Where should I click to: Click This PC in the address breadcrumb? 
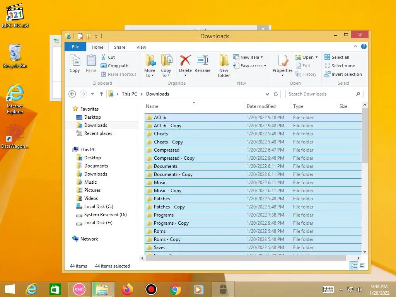point(129,94)
